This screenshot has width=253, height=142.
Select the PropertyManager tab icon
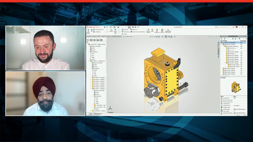(x=91, y=40)
